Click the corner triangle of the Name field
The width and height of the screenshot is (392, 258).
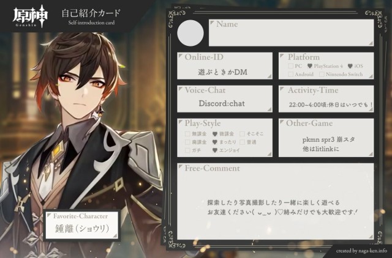pyautogui.click(x=213, y=23)
